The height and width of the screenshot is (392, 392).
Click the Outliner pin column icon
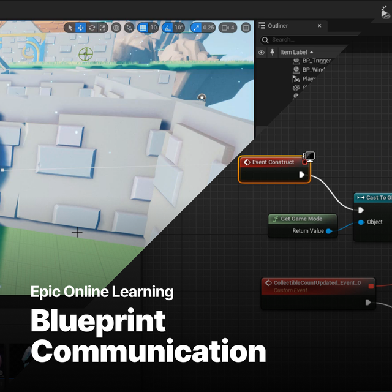pos(272,53)
